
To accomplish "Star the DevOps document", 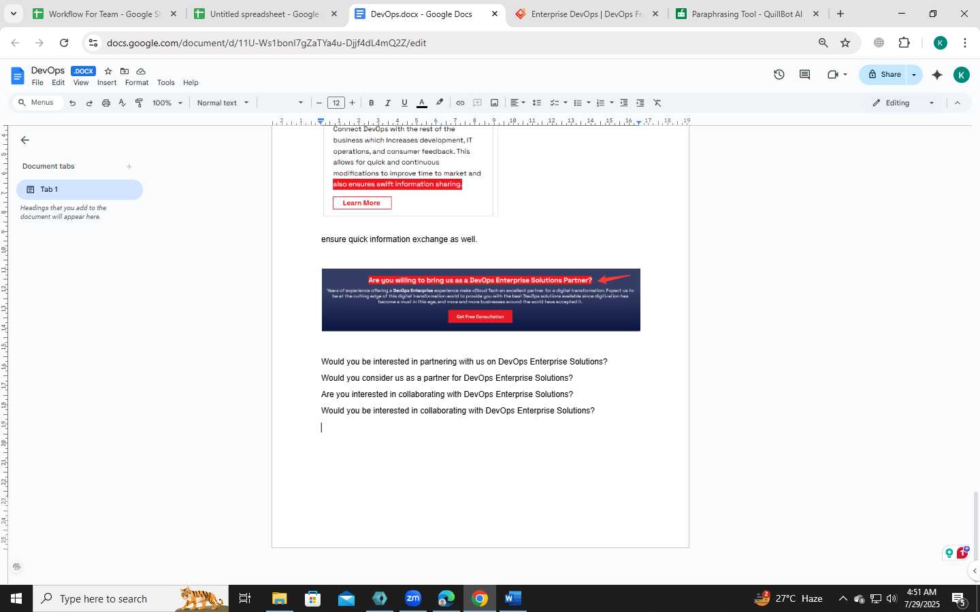I will tap(108, 71).
